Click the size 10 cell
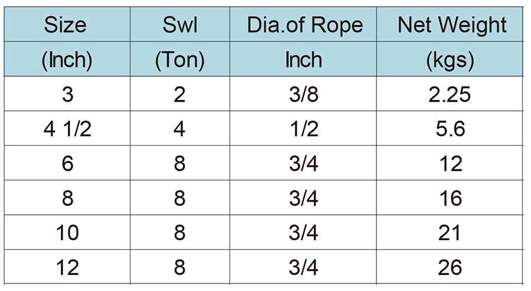This screenshot has width=531, height=291. pos(67,233)
